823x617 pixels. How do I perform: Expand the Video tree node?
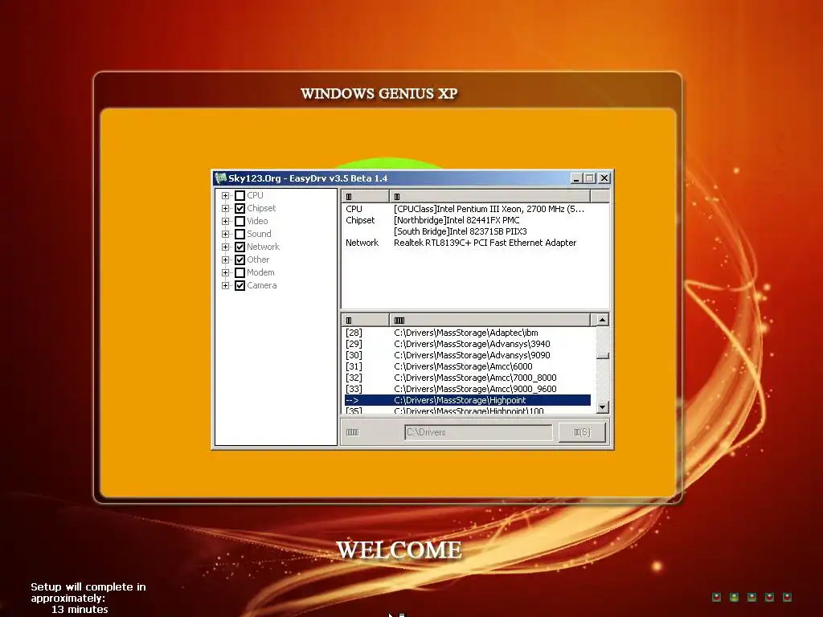click(x=225, y=222)
